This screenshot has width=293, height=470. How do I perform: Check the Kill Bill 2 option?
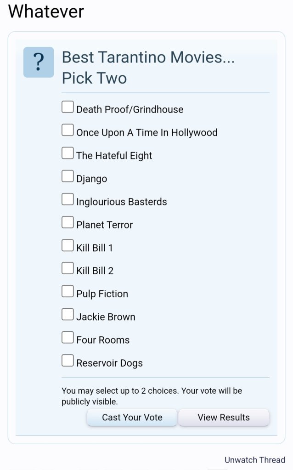coord(68,268)
